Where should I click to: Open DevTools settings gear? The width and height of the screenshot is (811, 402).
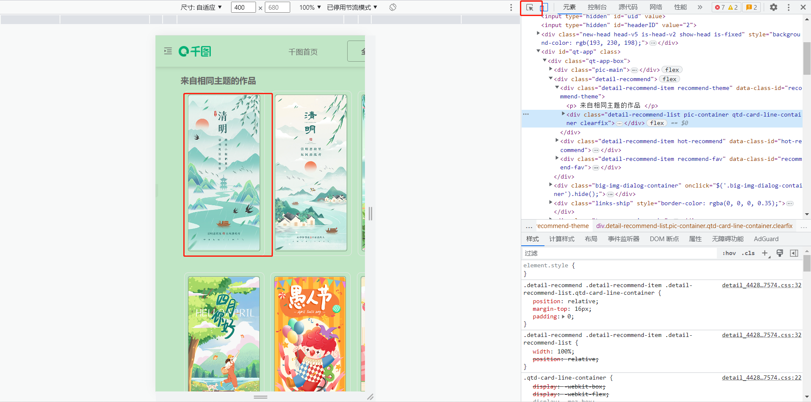point(773,7)
